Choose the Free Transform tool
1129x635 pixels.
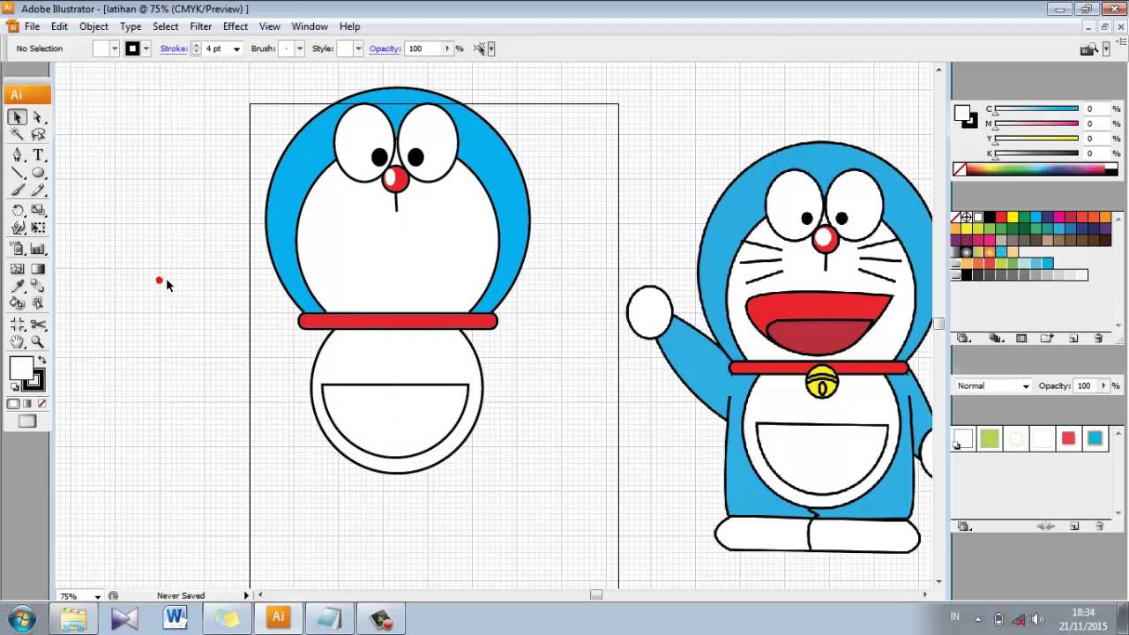click(x=38, y=228)
